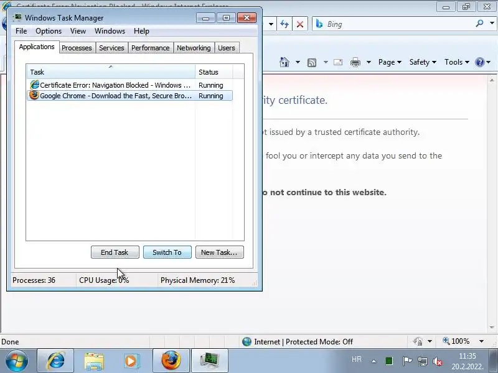498x373 pixels.
Task: Open the Safety menu in IE toolbar
Action: [423, 62]
